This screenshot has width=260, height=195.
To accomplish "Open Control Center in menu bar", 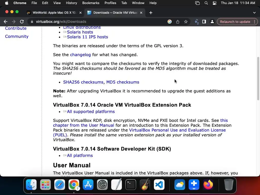I will point(215,3).
